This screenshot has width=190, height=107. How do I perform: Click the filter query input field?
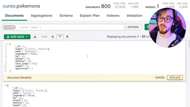click(x=70, y=27)
